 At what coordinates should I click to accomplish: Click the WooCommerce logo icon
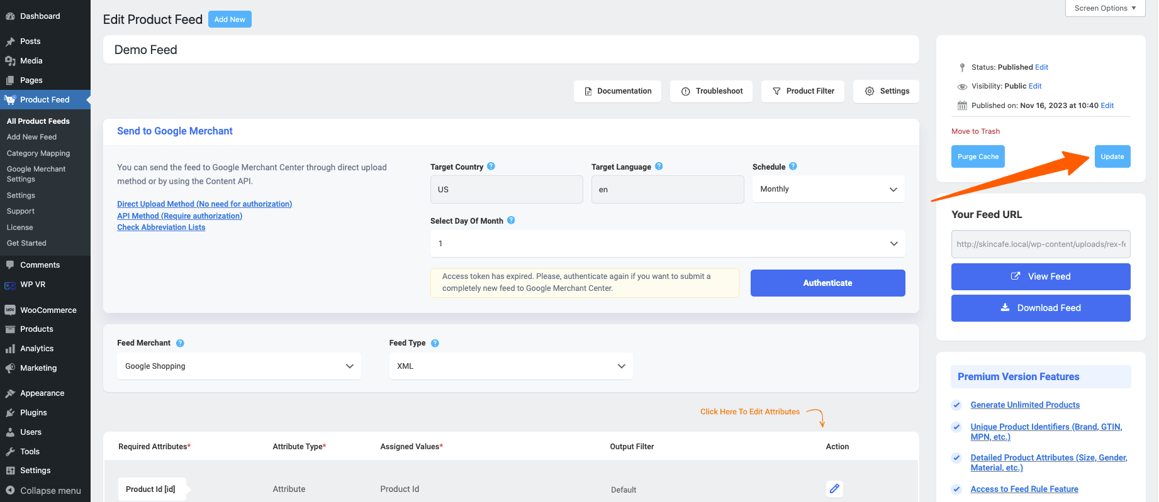coord(10,310)
